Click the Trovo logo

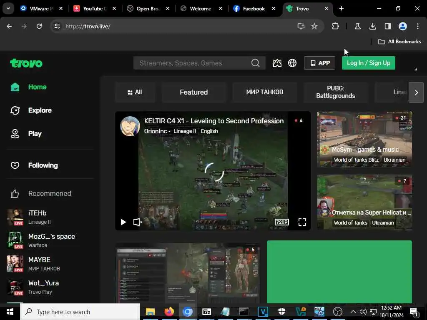point(26,63)
